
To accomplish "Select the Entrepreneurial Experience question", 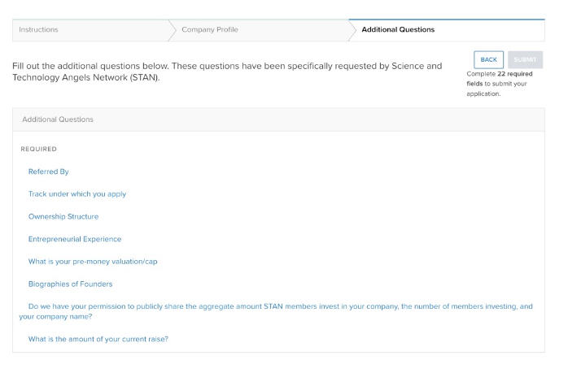I will [x=75, y=239].
